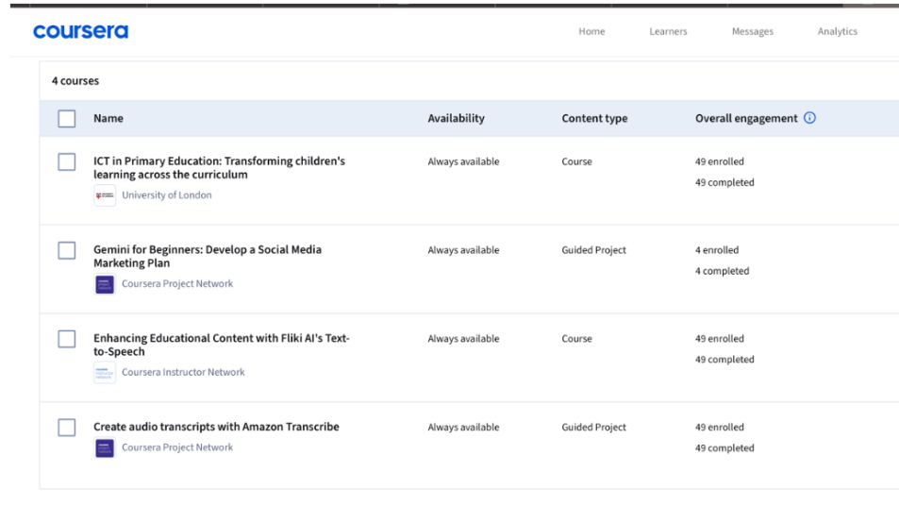
Task: Select the Gemini for Beginners row checkbox
Action: click(x=67, y=250)
